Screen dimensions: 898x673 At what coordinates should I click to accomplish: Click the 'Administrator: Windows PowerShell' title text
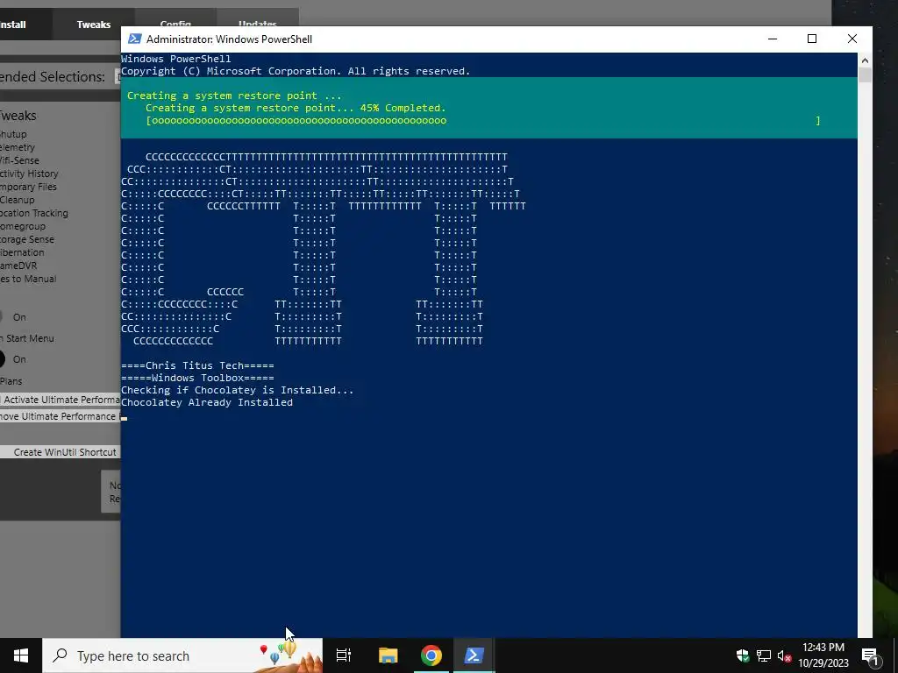point(229,39)
